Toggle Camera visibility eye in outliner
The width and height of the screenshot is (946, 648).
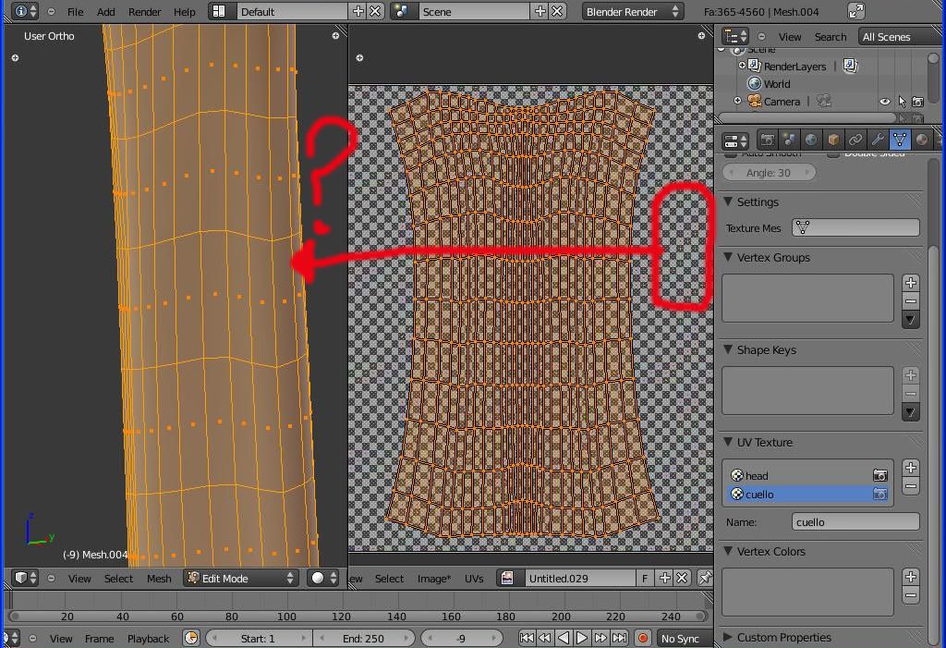point(884,102)
